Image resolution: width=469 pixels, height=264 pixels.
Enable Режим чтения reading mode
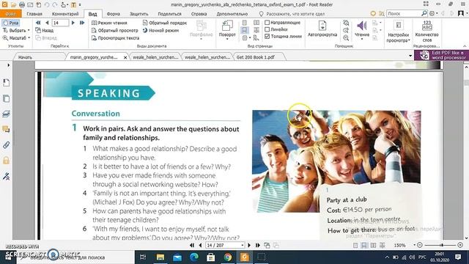click(x=109, y=23)
